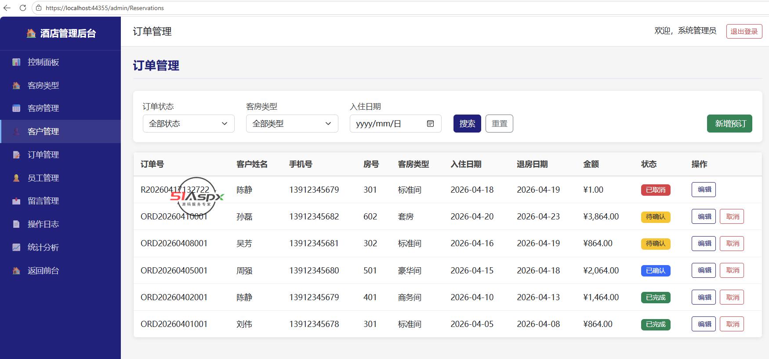Screen dimensions: 769x359
Task: Open the 订单状态 dropdown
Action: click(189, 124)
